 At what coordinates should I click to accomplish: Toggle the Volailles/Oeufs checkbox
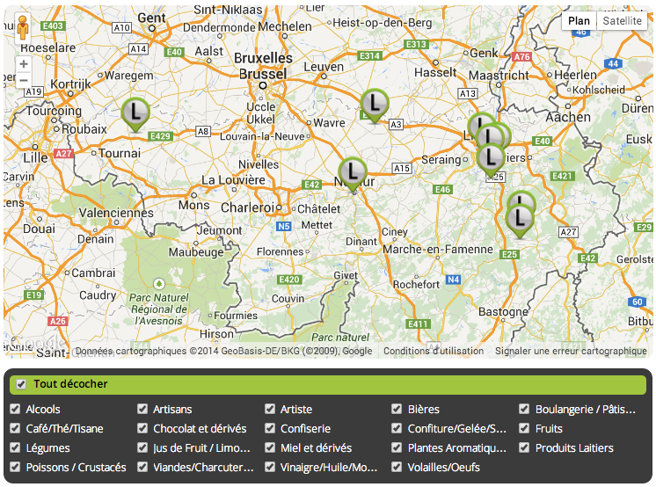pos(397,467)
